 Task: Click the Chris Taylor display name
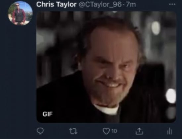point(56,4)
